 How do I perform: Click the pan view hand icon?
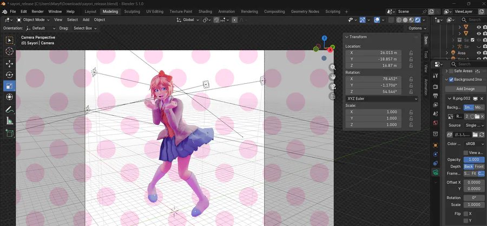[333, 77]
